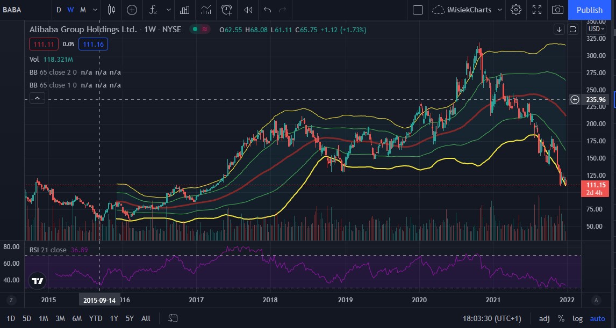616x328 pixels.
Task: Select the D daily interval
Action: (x=59, y=10)
